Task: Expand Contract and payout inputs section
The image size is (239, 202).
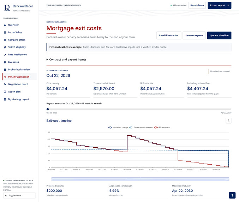Action: click(66, 60)
